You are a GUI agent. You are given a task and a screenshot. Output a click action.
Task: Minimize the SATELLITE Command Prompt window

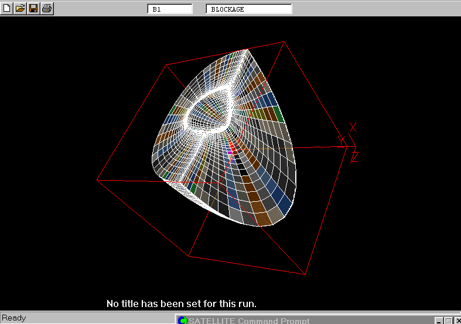438,320
